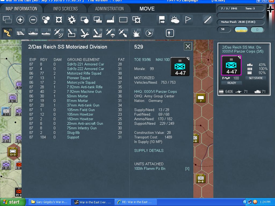This screenshot has width=275, height=206.
Task: Click the up-arrow box icon
Action: click(x=170, y=33)
